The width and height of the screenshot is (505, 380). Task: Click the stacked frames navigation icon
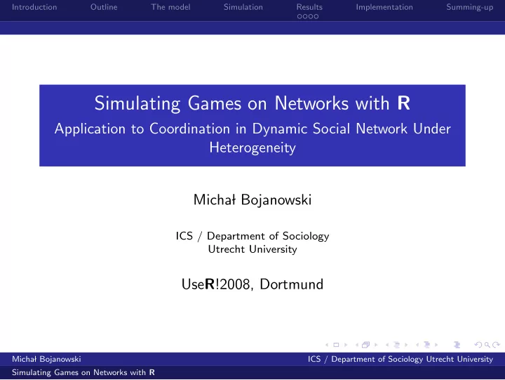point(365,345)
